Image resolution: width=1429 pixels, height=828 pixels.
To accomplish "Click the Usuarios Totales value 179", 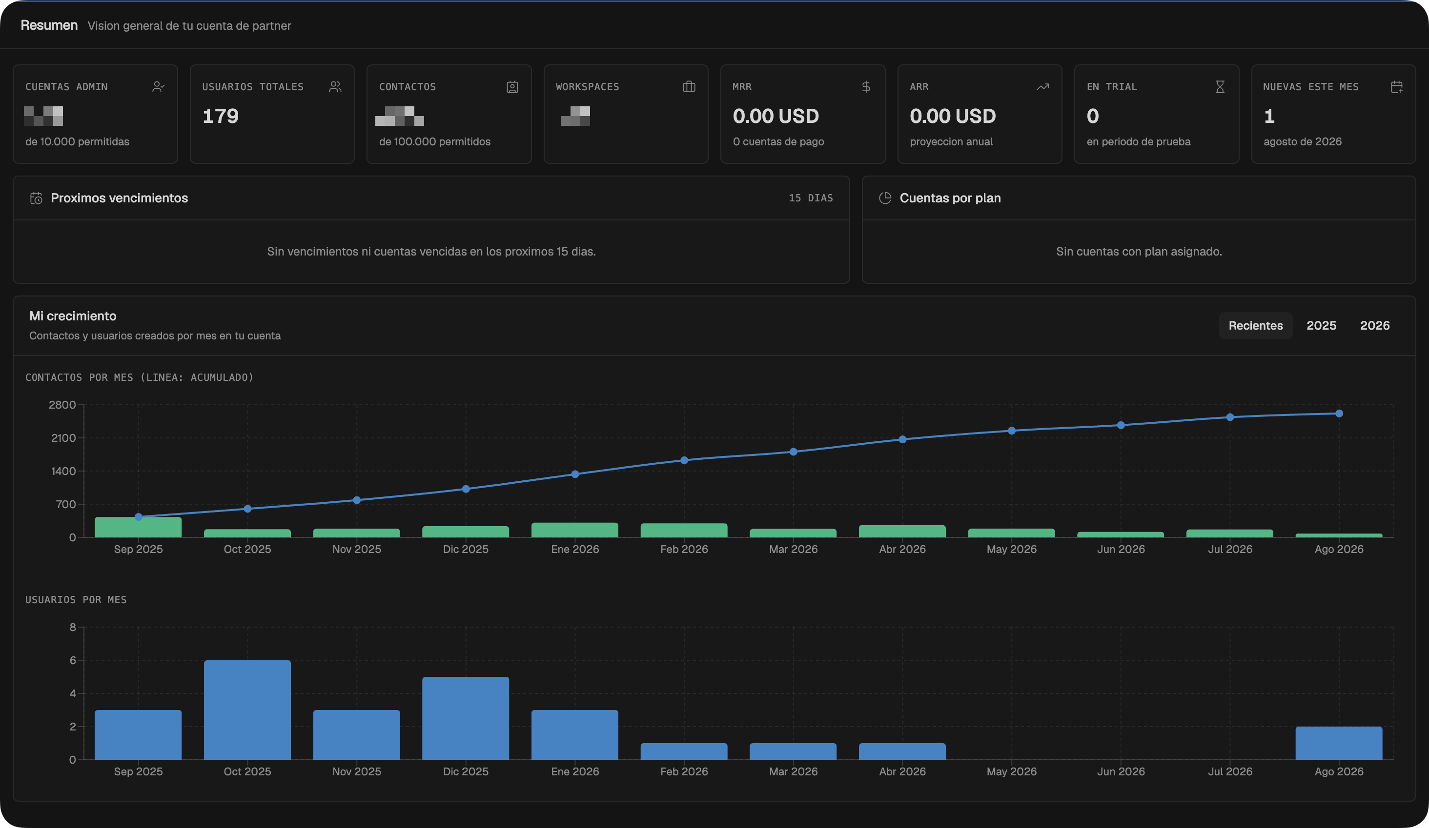I will point(221,116).
